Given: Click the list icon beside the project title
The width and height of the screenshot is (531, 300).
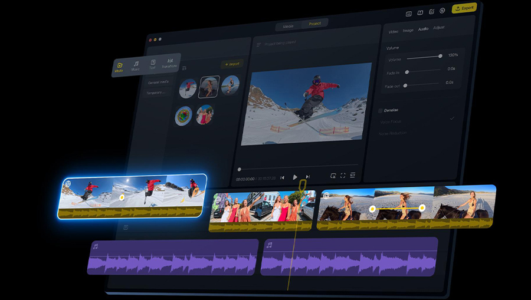Looking at the screenshot, I should click(x=258, y=45).
